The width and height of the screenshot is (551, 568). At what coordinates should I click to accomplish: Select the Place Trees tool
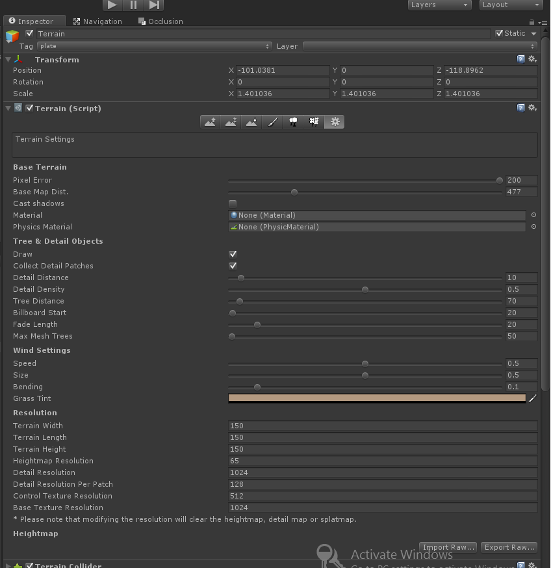[293, 122]
